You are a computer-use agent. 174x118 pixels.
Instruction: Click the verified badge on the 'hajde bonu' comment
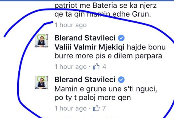[x=121, y=38]
